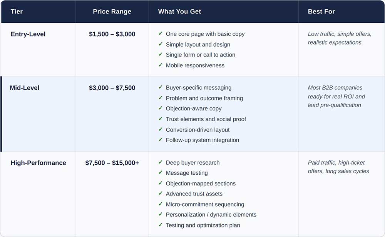This screenshot has height=237, width=385.
Task: Click checkmark next to Testing and optimization plan
Action: [x=161, y=225]
